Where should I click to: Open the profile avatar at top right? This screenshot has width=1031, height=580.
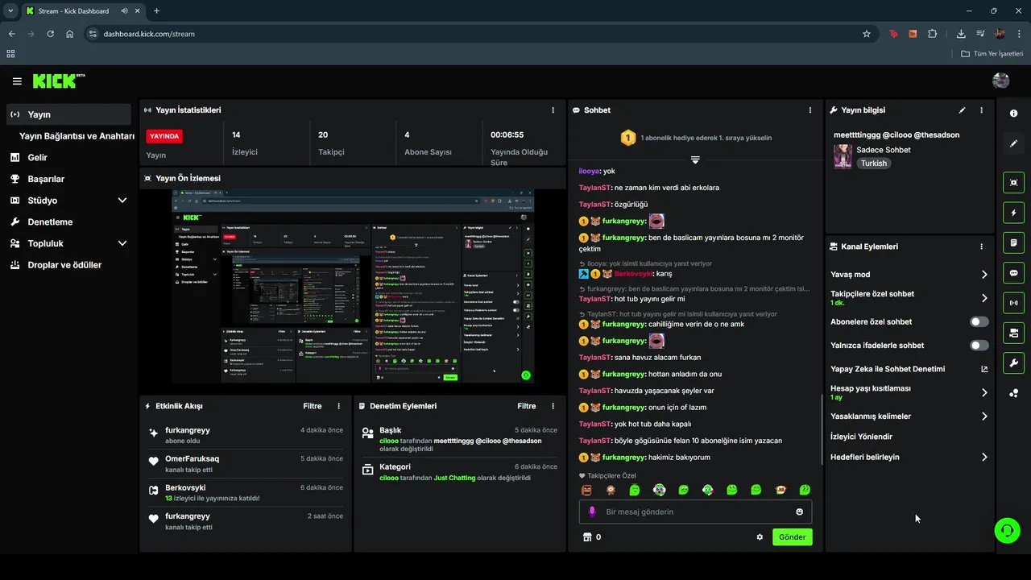tap(1001, 81)
